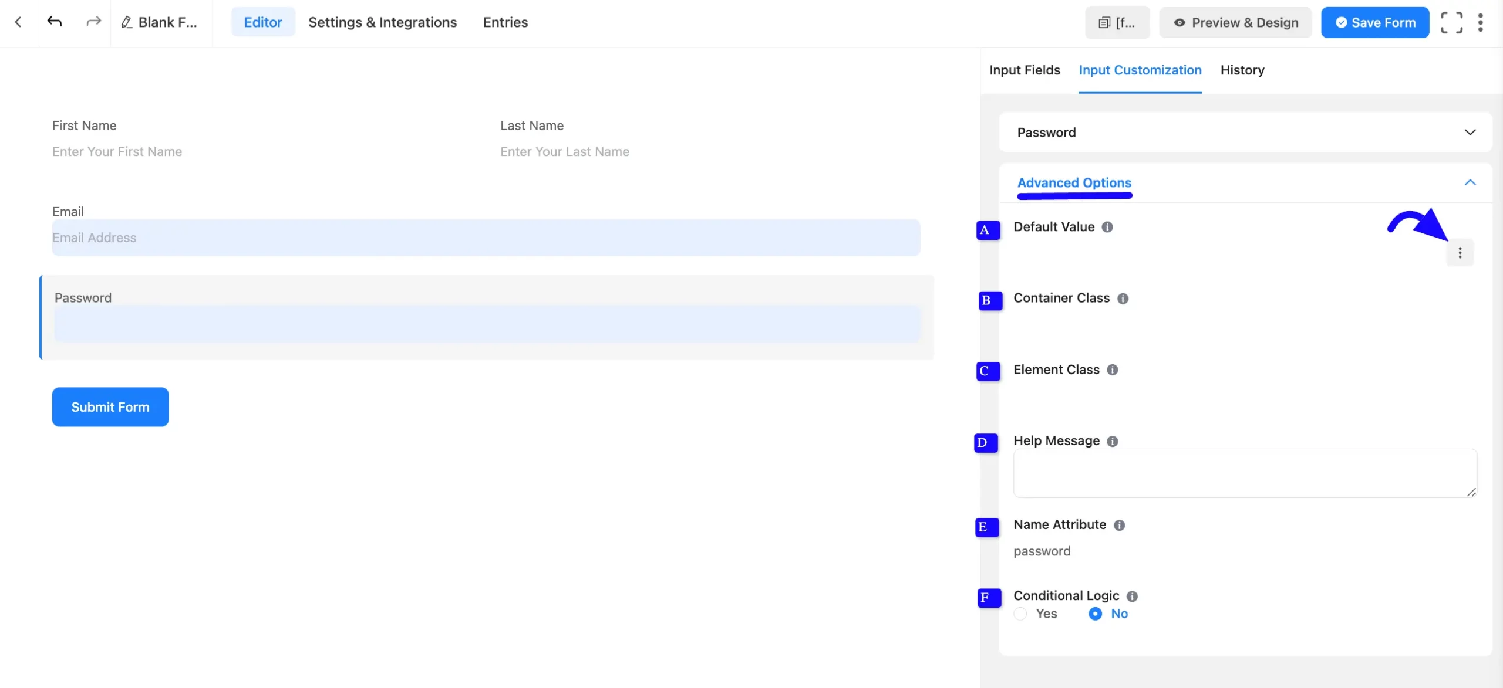The image size is (1503, 688).
Task: Click the redo arrow icon
Action: [93, 22]
